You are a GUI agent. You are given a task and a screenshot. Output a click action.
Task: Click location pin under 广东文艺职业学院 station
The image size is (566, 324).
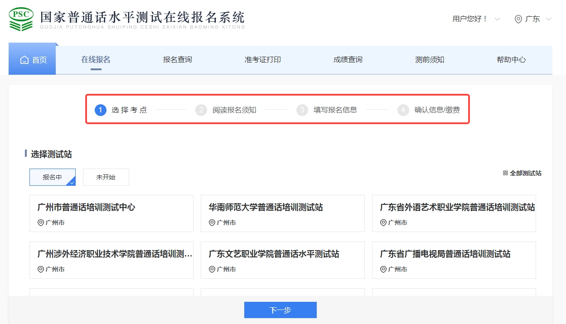[x=212, y=269]
